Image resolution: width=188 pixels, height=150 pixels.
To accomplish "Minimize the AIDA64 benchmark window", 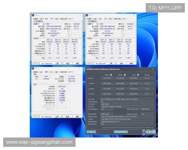I will tap(147, 69).
